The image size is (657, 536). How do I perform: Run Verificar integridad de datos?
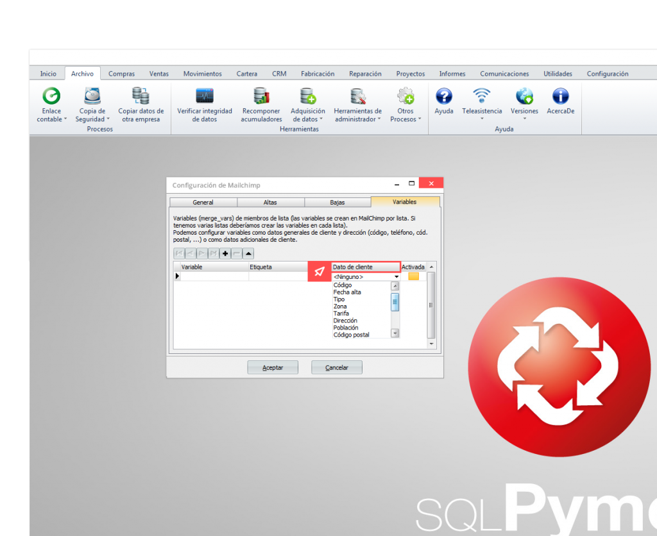point(204,97)
